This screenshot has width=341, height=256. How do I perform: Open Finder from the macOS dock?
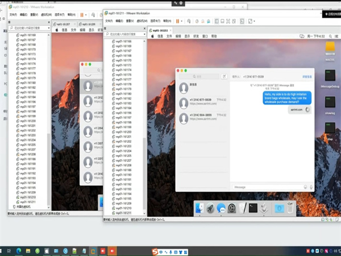click(x=199, y=208)
